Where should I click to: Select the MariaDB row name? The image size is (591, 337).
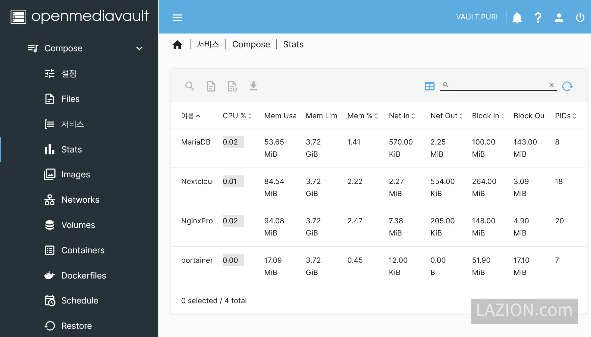[x=196, y=142]
